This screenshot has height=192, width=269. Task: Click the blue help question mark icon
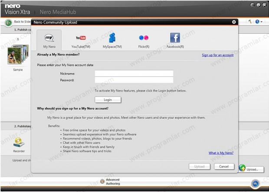click(257, 22)
